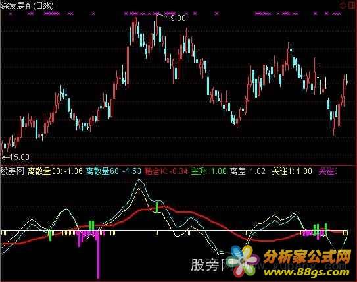
Task: Select the 离散量30: -1.36 indicator value
Action: pyautogui.click(x=55, y=171)
